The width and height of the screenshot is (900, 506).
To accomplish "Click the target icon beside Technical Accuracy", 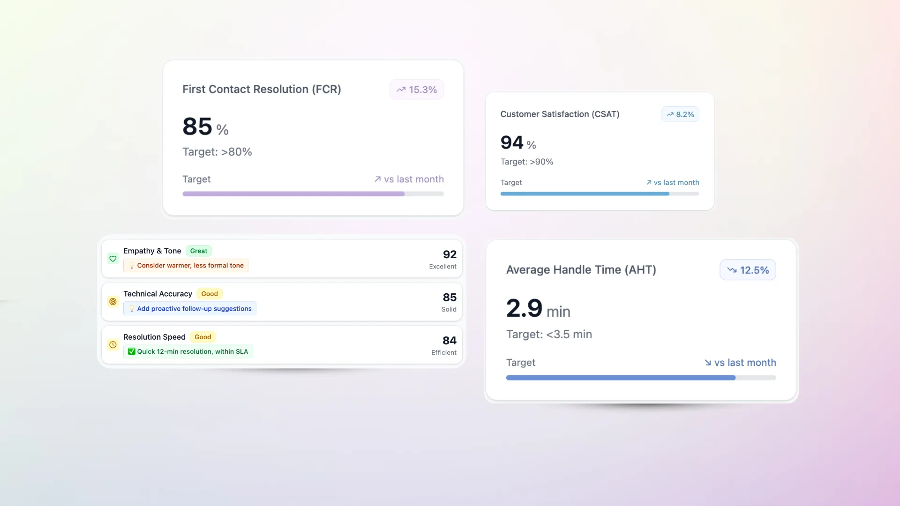I will tap(113, 302).
